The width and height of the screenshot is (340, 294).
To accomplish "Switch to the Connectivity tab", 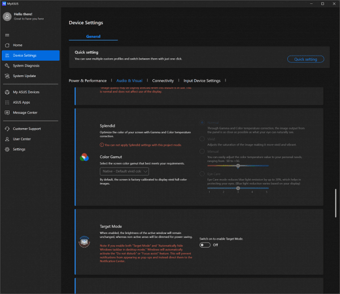I will pyautogui.click(x=163, y=81).
